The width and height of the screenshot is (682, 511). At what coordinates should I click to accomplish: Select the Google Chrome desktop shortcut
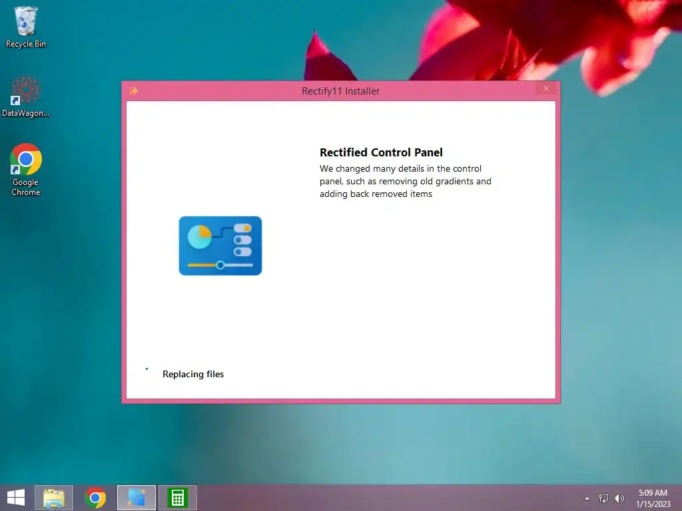(26, 170)
